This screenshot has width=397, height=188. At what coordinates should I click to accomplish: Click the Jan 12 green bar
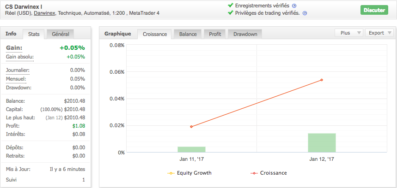pos(322,143)
